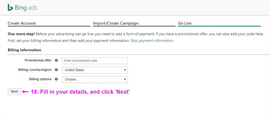The height and width of the screenshot is (117, 270).
Task: Click the Billing country/region label text
Action: (35, 70)
